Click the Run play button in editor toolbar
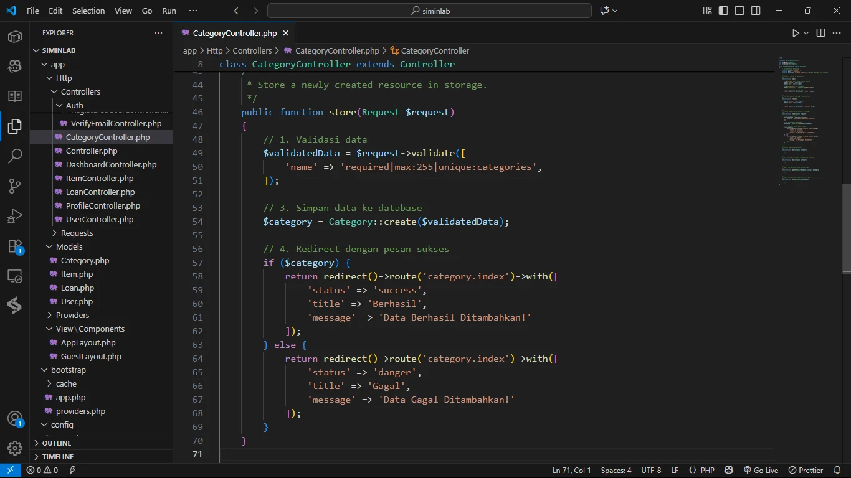The image size is (851, 478). click(796, 33)
